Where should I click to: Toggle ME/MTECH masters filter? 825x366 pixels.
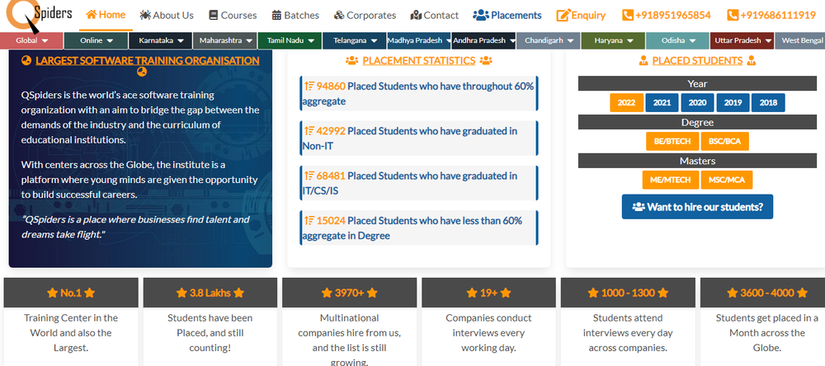[670, 180]
